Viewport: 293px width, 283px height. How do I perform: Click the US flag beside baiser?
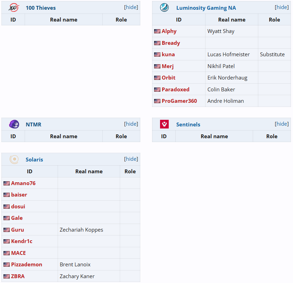point(7,195)
